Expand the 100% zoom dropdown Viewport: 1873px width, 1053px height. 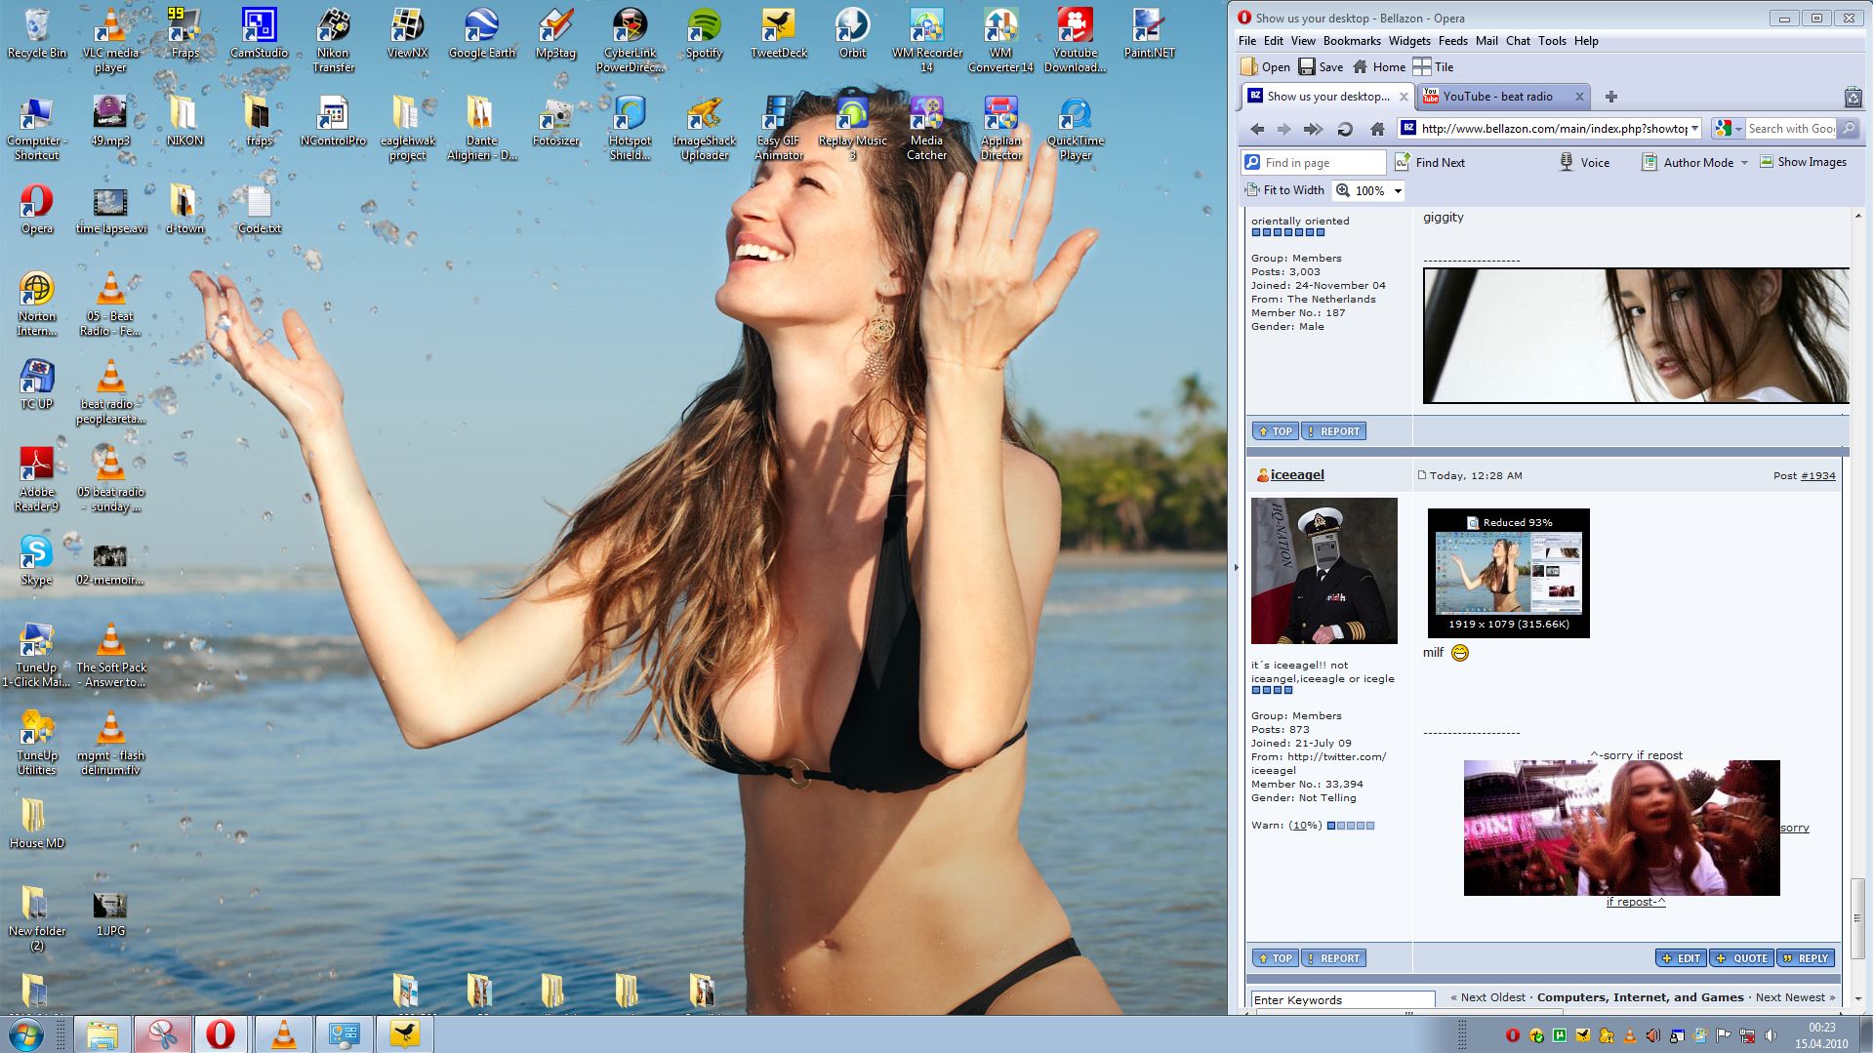pos(1398,191)
